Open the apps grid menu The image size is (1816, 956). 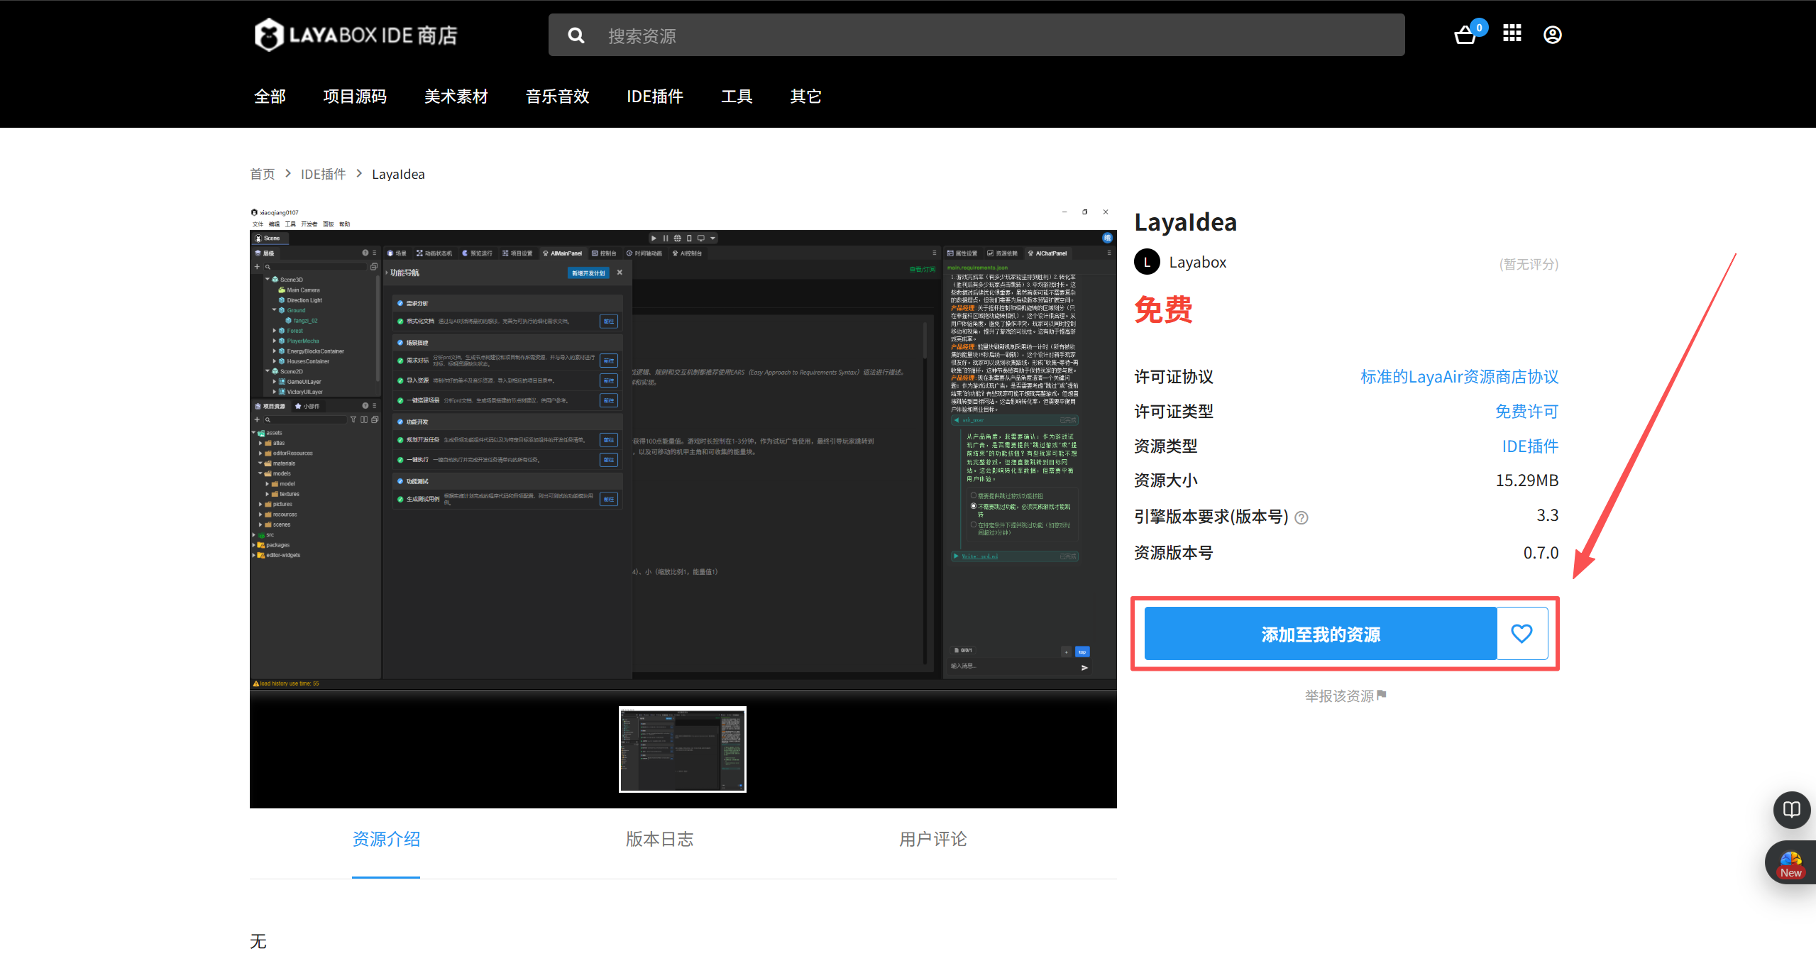pyautogui.click(x=1512, y=33)
